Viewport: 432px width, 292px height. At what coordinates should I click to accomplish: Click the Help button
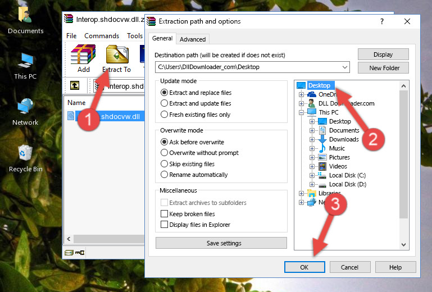pyautogui.click(x=395, y=267)
